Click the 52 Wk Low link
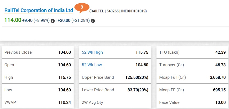 [x=92, y=65]
